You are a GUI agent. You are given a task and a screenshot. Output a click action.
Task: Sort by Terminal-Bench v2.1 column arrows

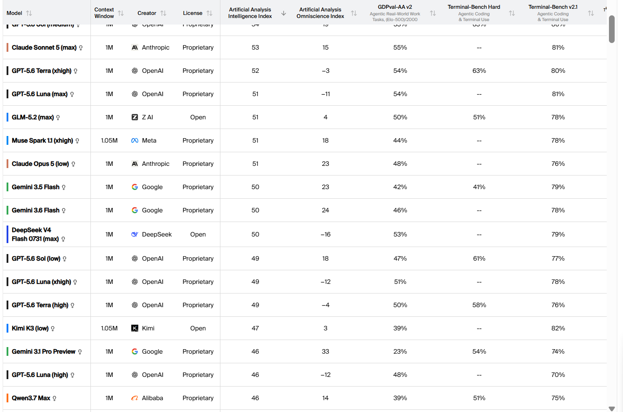[x=591, y=13]
